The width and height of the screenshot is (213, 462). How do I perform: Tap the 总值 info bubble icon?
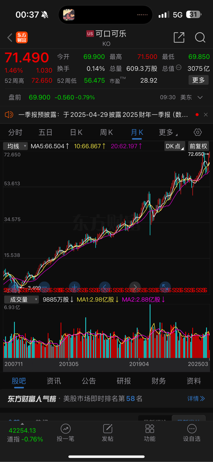179,67
